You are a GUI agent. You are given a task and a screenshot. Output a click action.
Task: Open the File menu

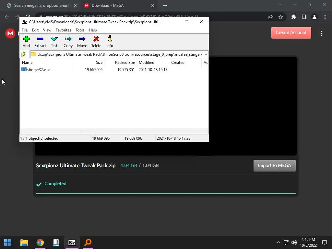coord(25,30)
